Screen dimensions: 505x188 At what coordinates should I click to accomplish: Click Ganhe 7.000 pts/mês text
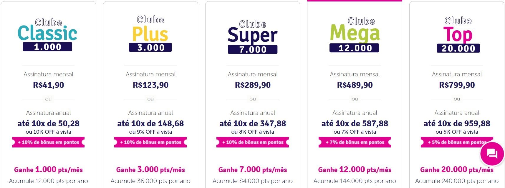tap(253, 169)
